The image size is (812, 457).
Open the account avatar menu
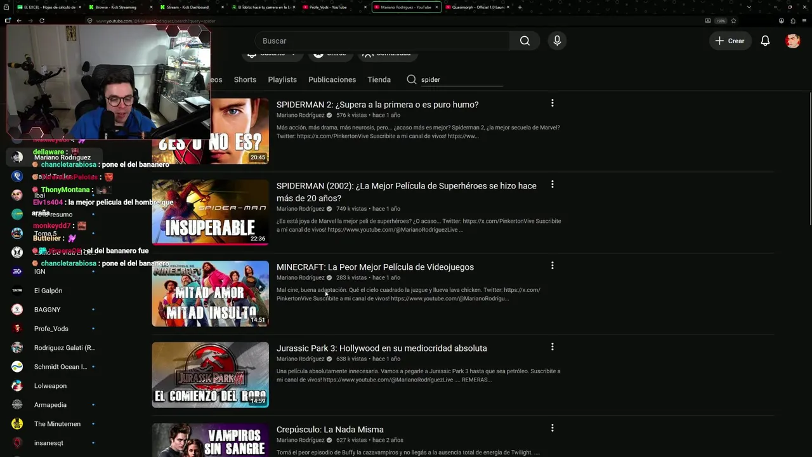coord(792,41)
